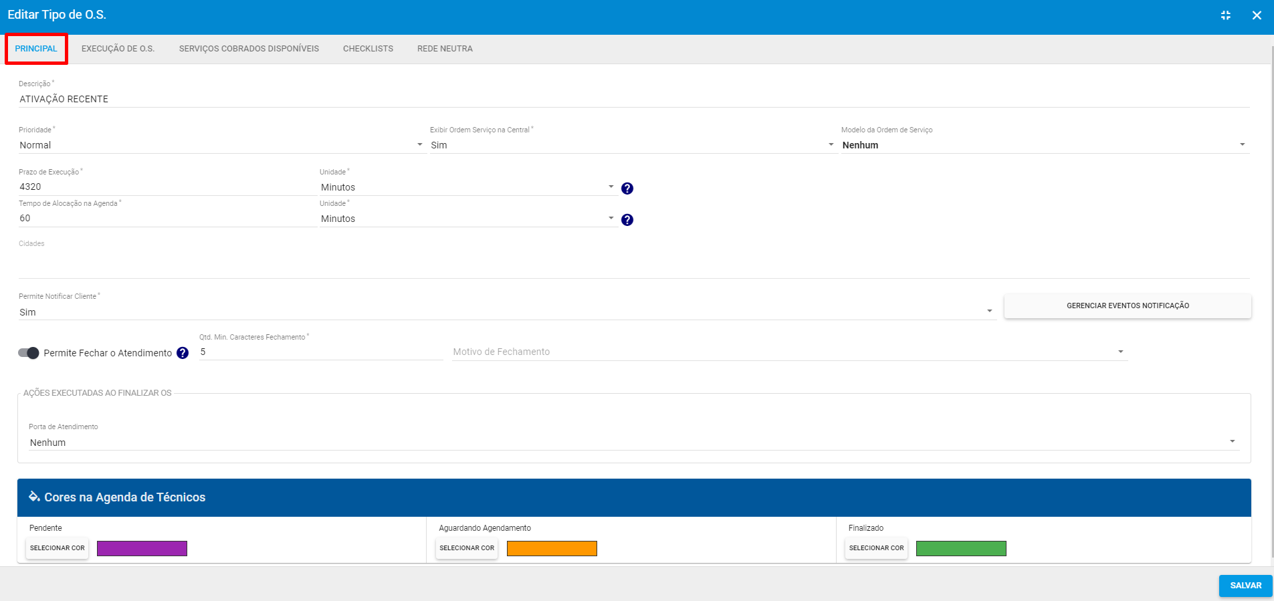Click the purple Pendente color swatch
The height and width of the screenshot is (601, 1274).
pos(142,549)
